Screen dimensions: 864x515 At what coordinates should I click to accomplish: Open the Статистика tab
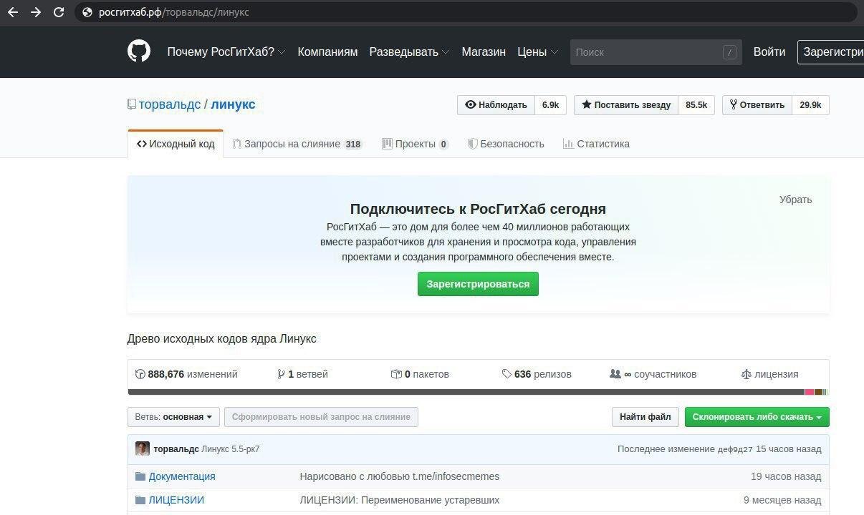pos(596,144)
